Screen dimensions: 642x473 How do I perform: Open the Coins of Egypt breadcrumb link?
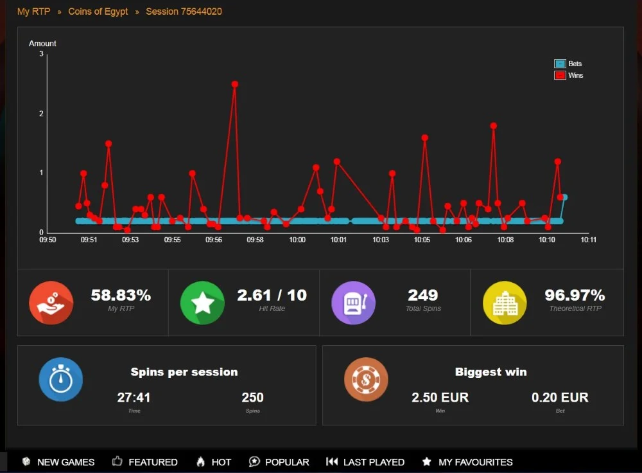click(98, 12)
